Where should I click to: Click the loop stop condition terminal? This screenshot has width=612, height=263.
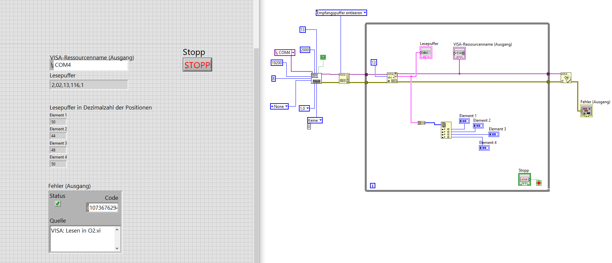pos(539,183)
